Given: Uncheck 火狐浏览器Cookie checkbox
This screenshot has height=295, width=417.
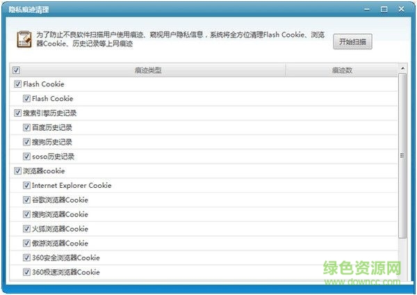Looking at the screenshot, I should pyautogui.click(x=26, y=229).
